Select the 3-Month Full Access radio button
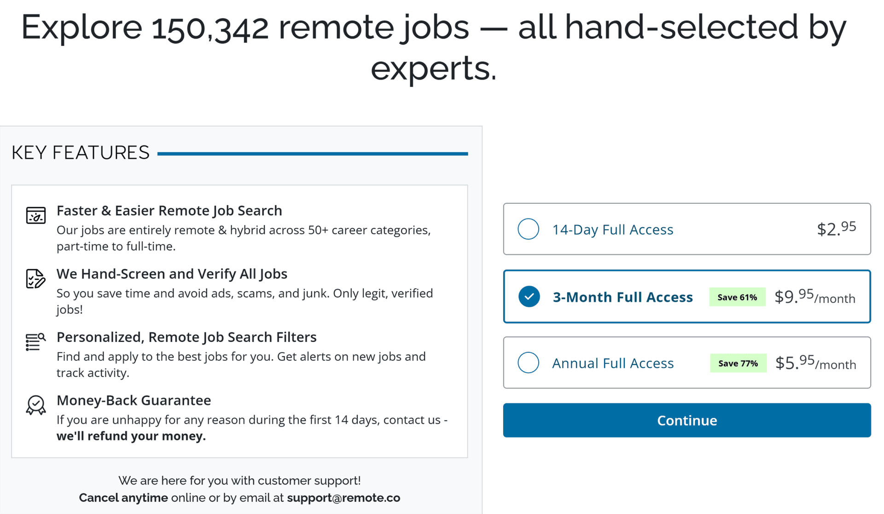The width and height of the screenshot is (884, 514). 529,297
